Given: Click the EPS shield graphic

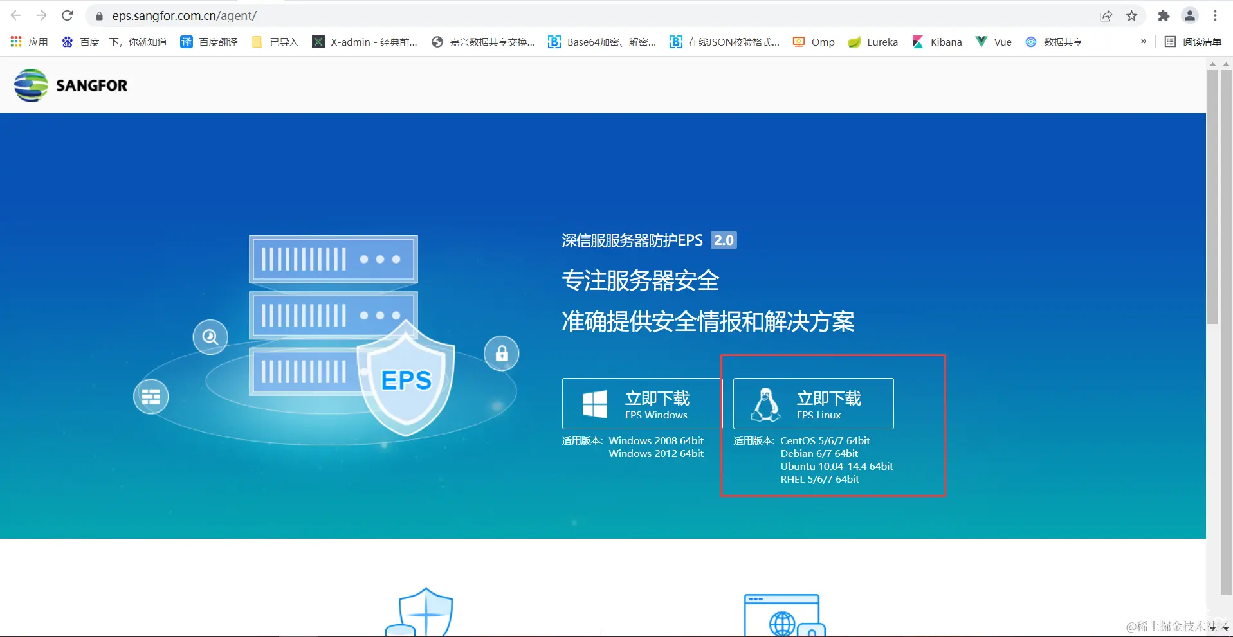Looking at the screenshot, I should [x=406, y=379].
